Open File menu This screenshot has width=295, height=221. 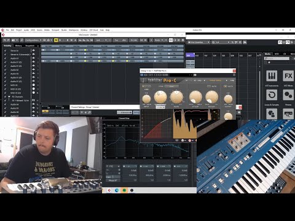(7, 30)
